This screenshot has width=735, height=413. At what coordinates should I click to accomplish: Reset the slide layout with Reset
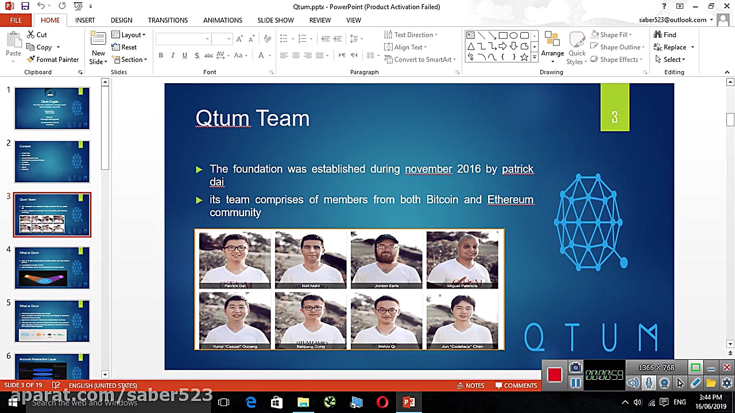125,47
